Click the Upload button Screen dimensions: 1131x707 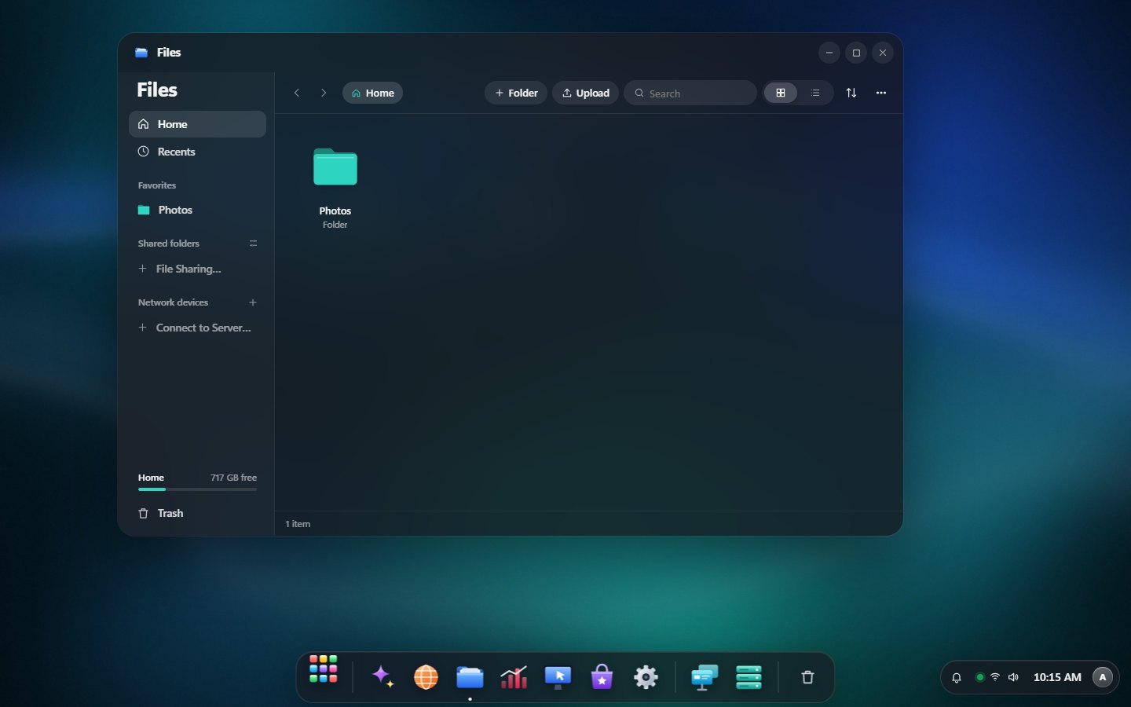[586, 93]
